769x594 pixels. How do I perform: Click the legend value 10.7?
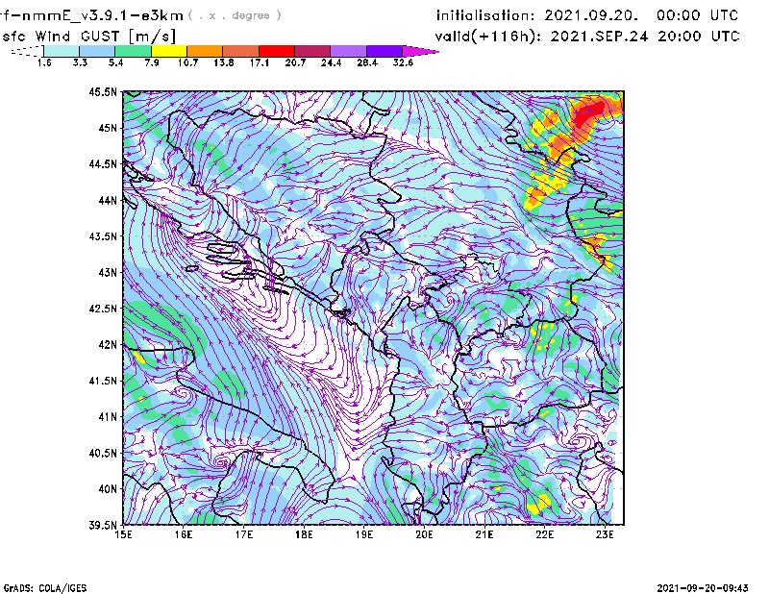[x=187, y=62]
